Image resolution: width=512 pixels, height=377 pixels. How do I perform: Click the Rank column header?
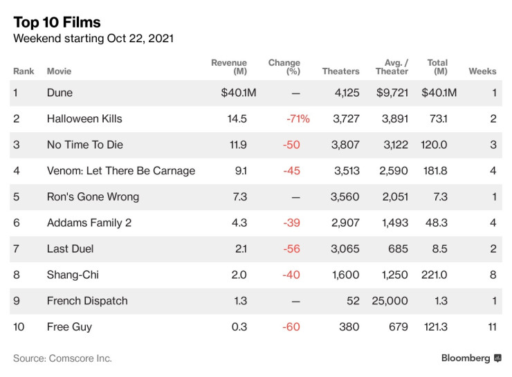[24, 71]
